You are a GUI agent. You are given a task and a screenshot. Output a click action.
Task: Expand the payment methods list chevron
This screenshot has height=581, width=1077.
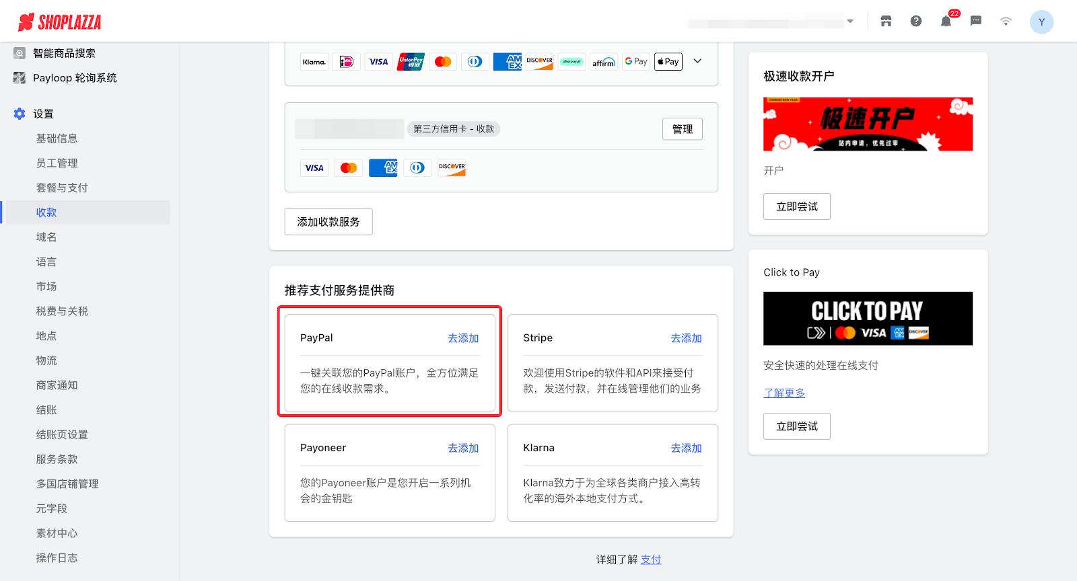click(697, 61)
